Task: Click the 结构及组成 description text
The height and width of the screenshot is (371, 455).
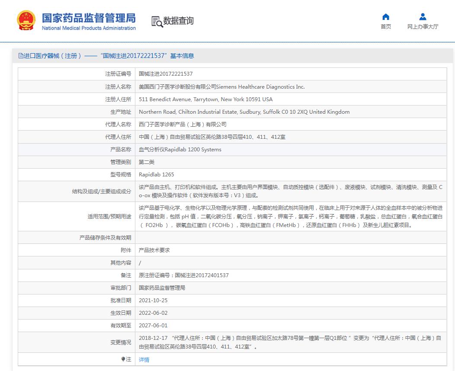Action: click(x=291, y=192)
